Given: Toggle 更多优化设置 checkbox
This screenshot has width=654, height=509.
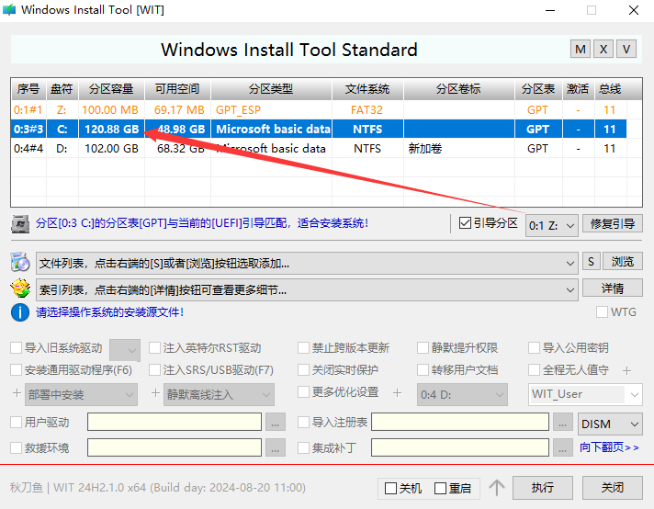Looking at the screenshot, I should click(303, 391).
